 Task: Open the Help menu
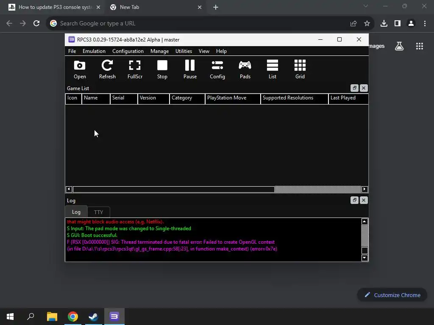point(221,51)
